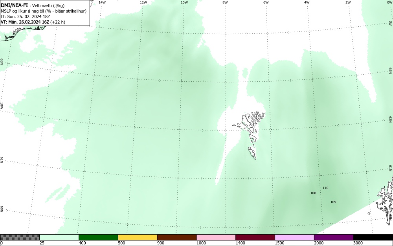Click the yellow 500-900 legend swatch
The image size is (393, 246).
click(138, 237)
